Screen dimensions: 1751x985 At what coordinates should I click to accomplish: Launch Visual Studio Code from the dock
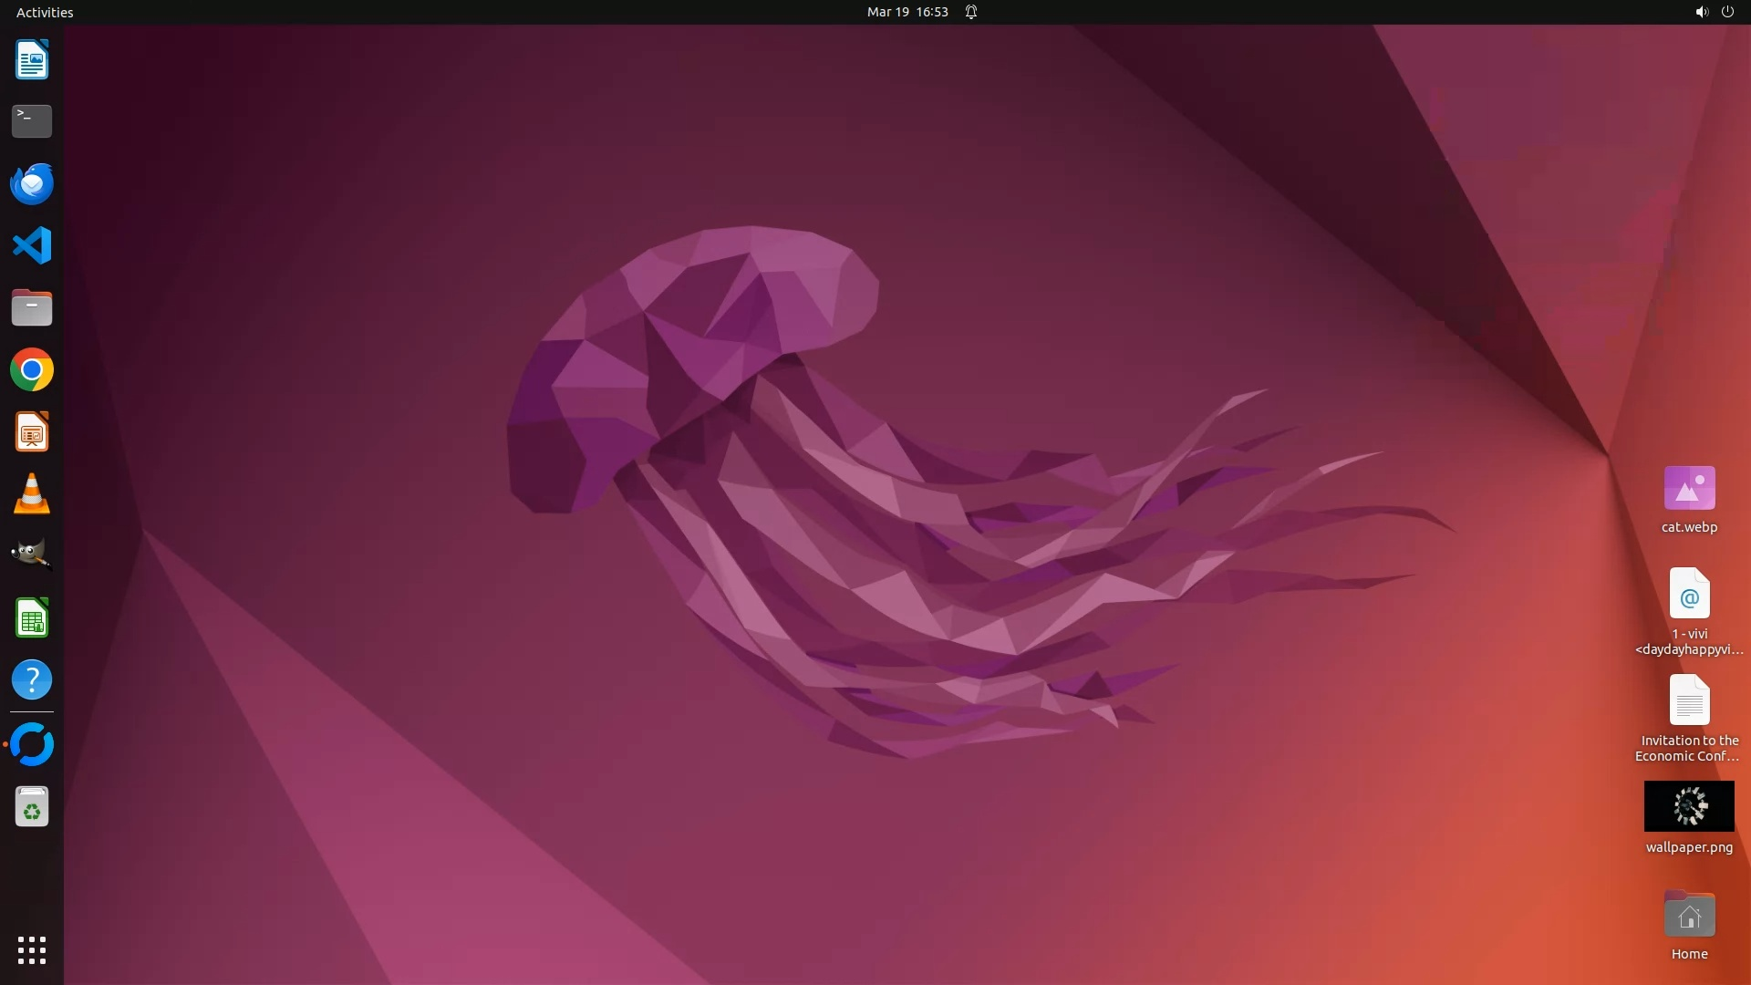pos(32,245)
